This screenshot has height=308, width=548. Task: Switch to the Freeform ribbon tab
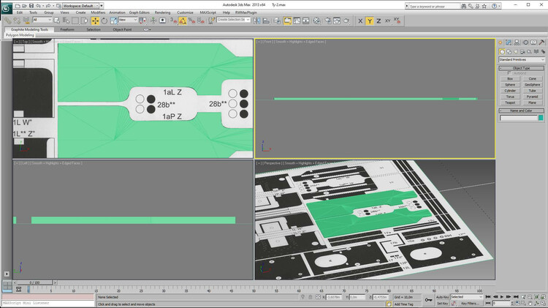(x=66, y=30)
